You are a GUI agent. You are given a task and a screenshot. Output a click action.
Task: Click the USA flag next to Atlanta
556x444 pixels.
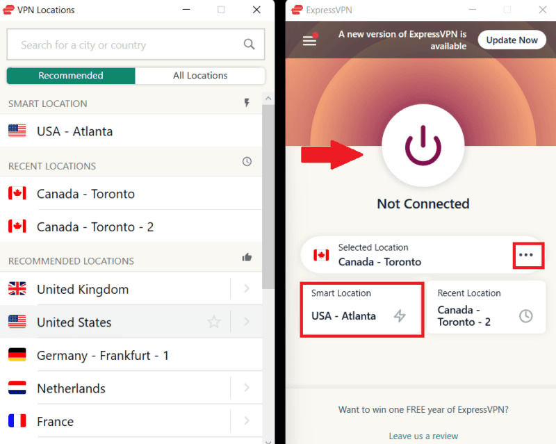17,131
